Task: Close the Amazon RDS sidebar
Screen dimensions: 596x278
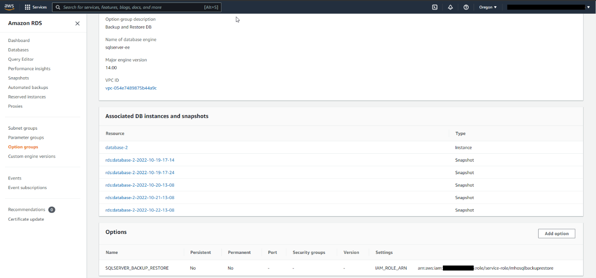Action: coord(77,23)
